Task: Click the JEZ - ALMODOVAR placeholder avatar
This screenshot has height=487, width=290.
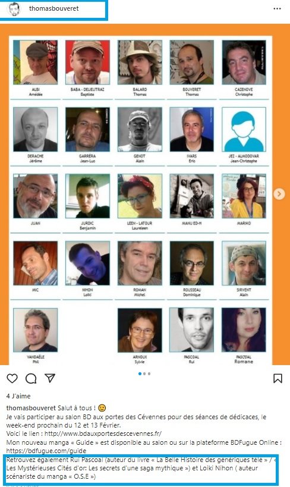Action: click(x=244, y=129)
